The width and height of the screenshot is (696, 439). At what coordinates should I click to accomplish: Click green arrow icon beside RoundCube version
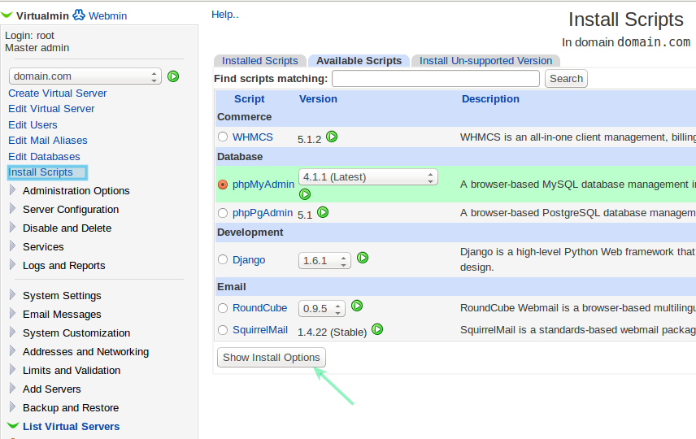pos(357,306)
